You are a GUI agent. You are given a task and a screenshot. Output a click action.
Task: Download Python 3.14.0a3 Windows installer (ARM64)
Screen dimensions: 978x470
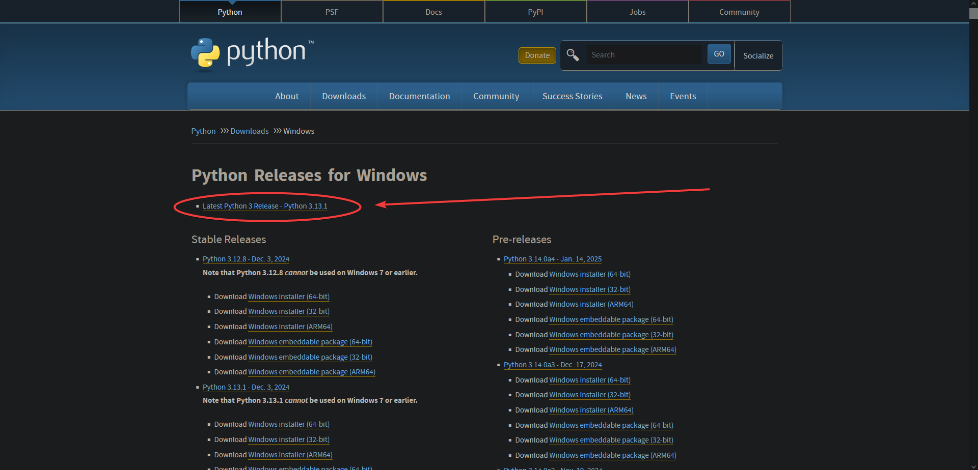pyautogui.click(x=591, y=410)
